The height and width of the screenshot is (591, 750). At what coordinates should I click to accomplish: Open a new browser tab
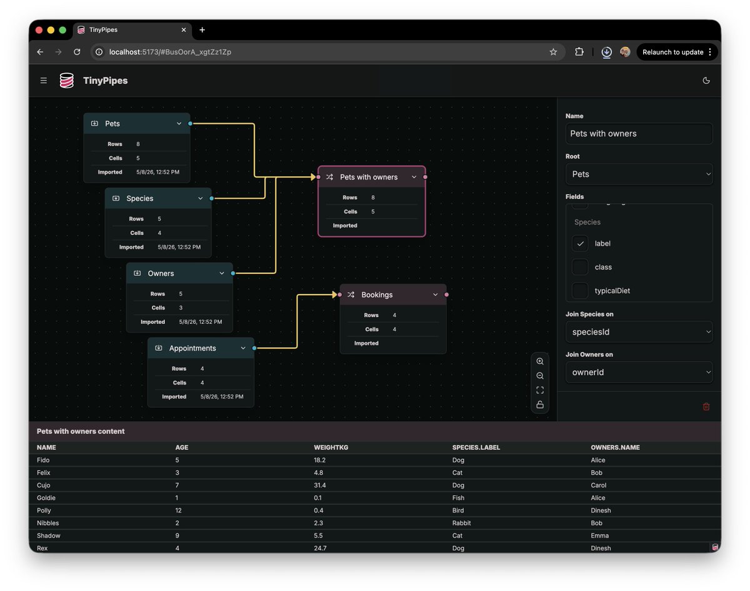click(x=202, y=30)
